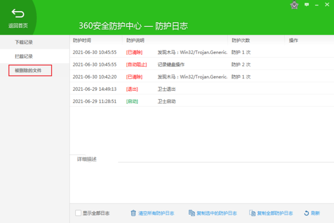Open the 下载记录 section
This screenshot has width=334, height=223.
click(24, 42)
